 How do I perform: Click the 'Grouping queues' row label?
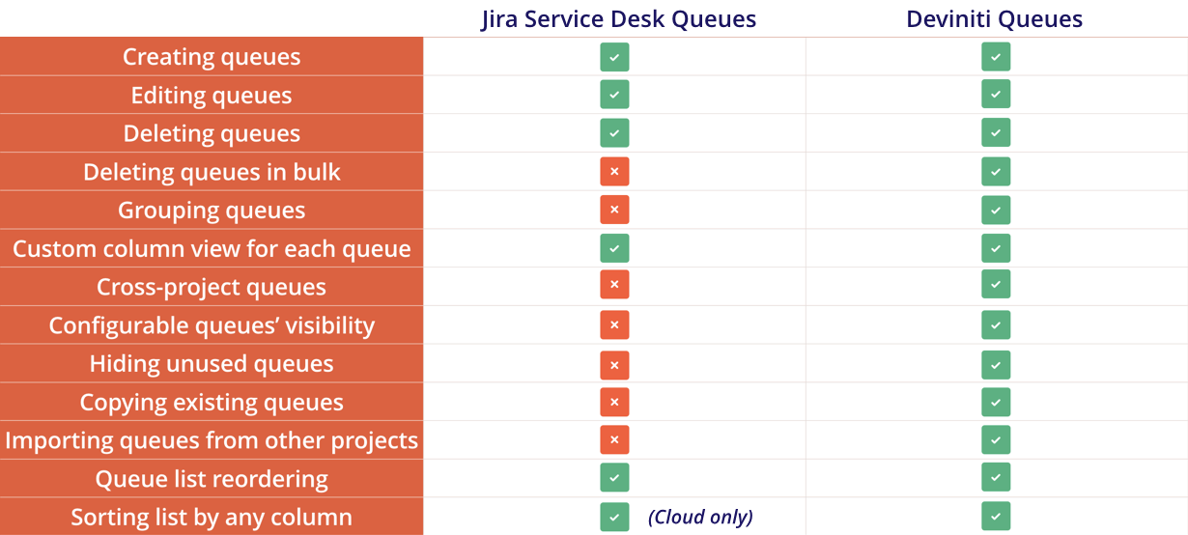[212, 211]
